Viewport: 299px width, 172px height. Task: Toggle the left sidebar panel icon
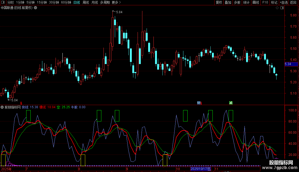3,2
